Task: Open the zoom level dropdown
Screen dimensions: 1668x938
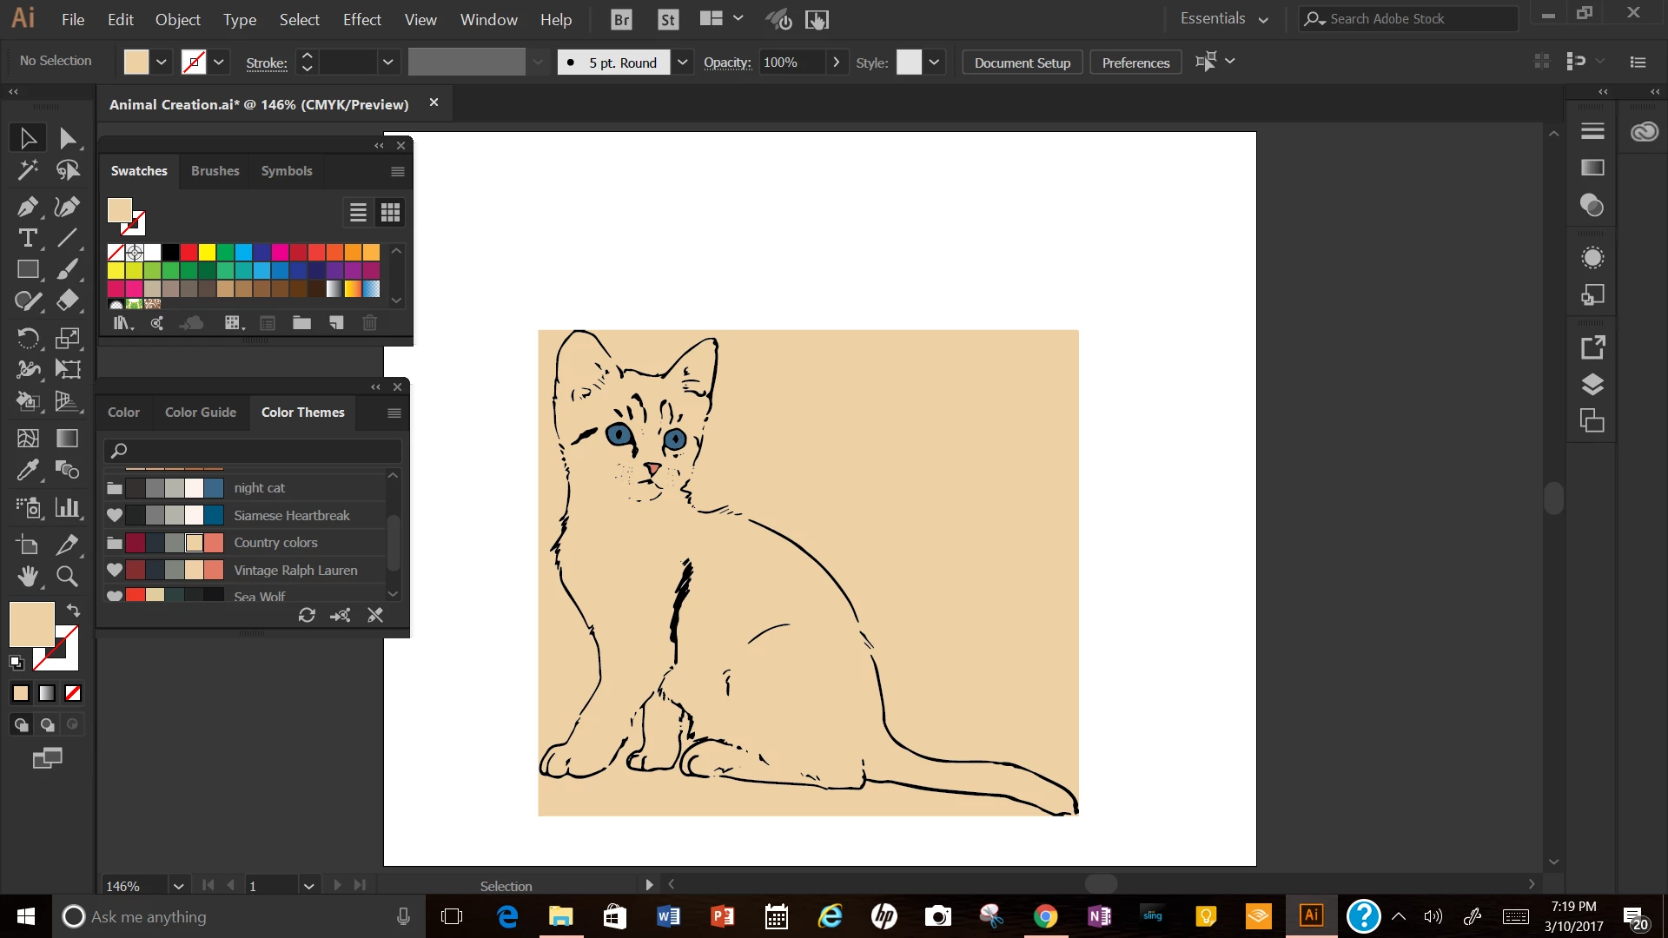Action: pos(178,886)
